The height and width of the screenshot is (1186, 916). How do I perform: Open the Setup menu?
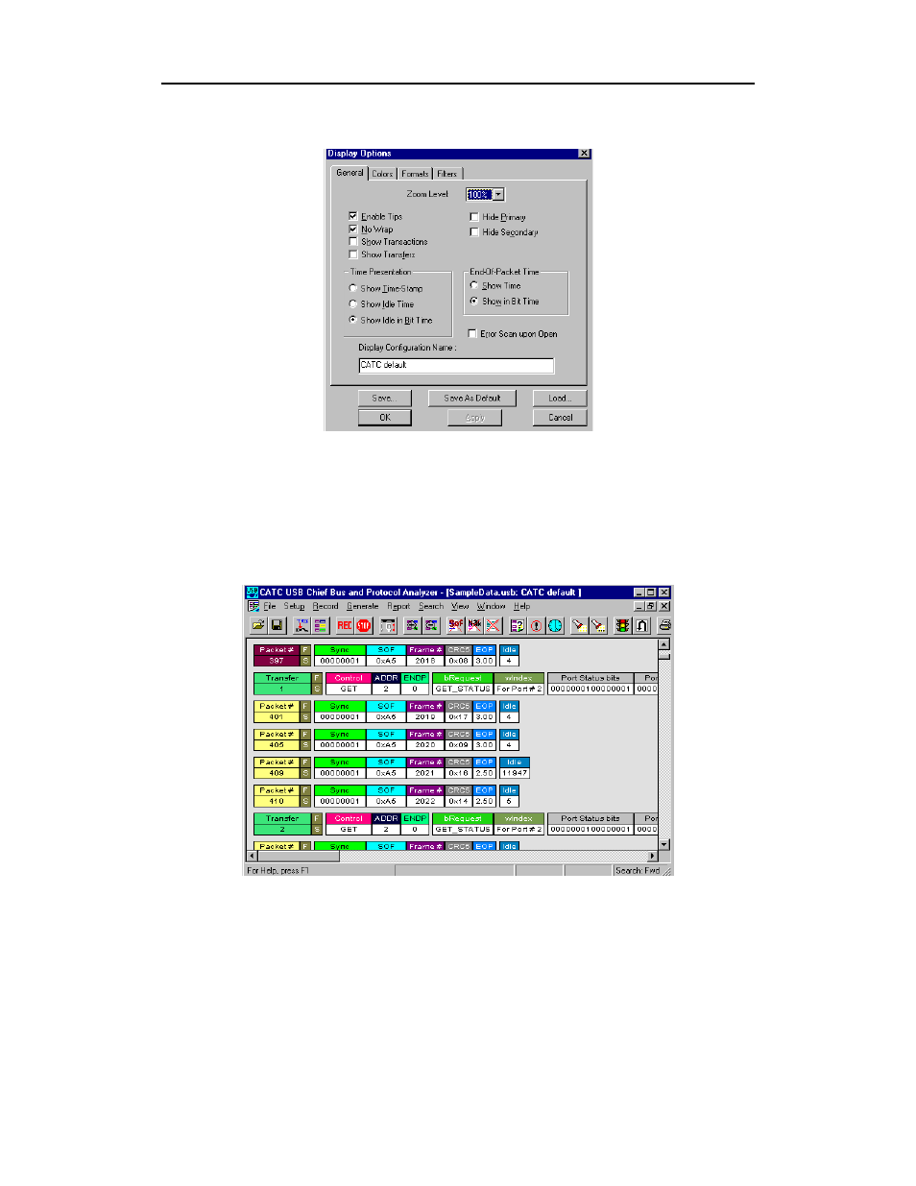(294, 606)
